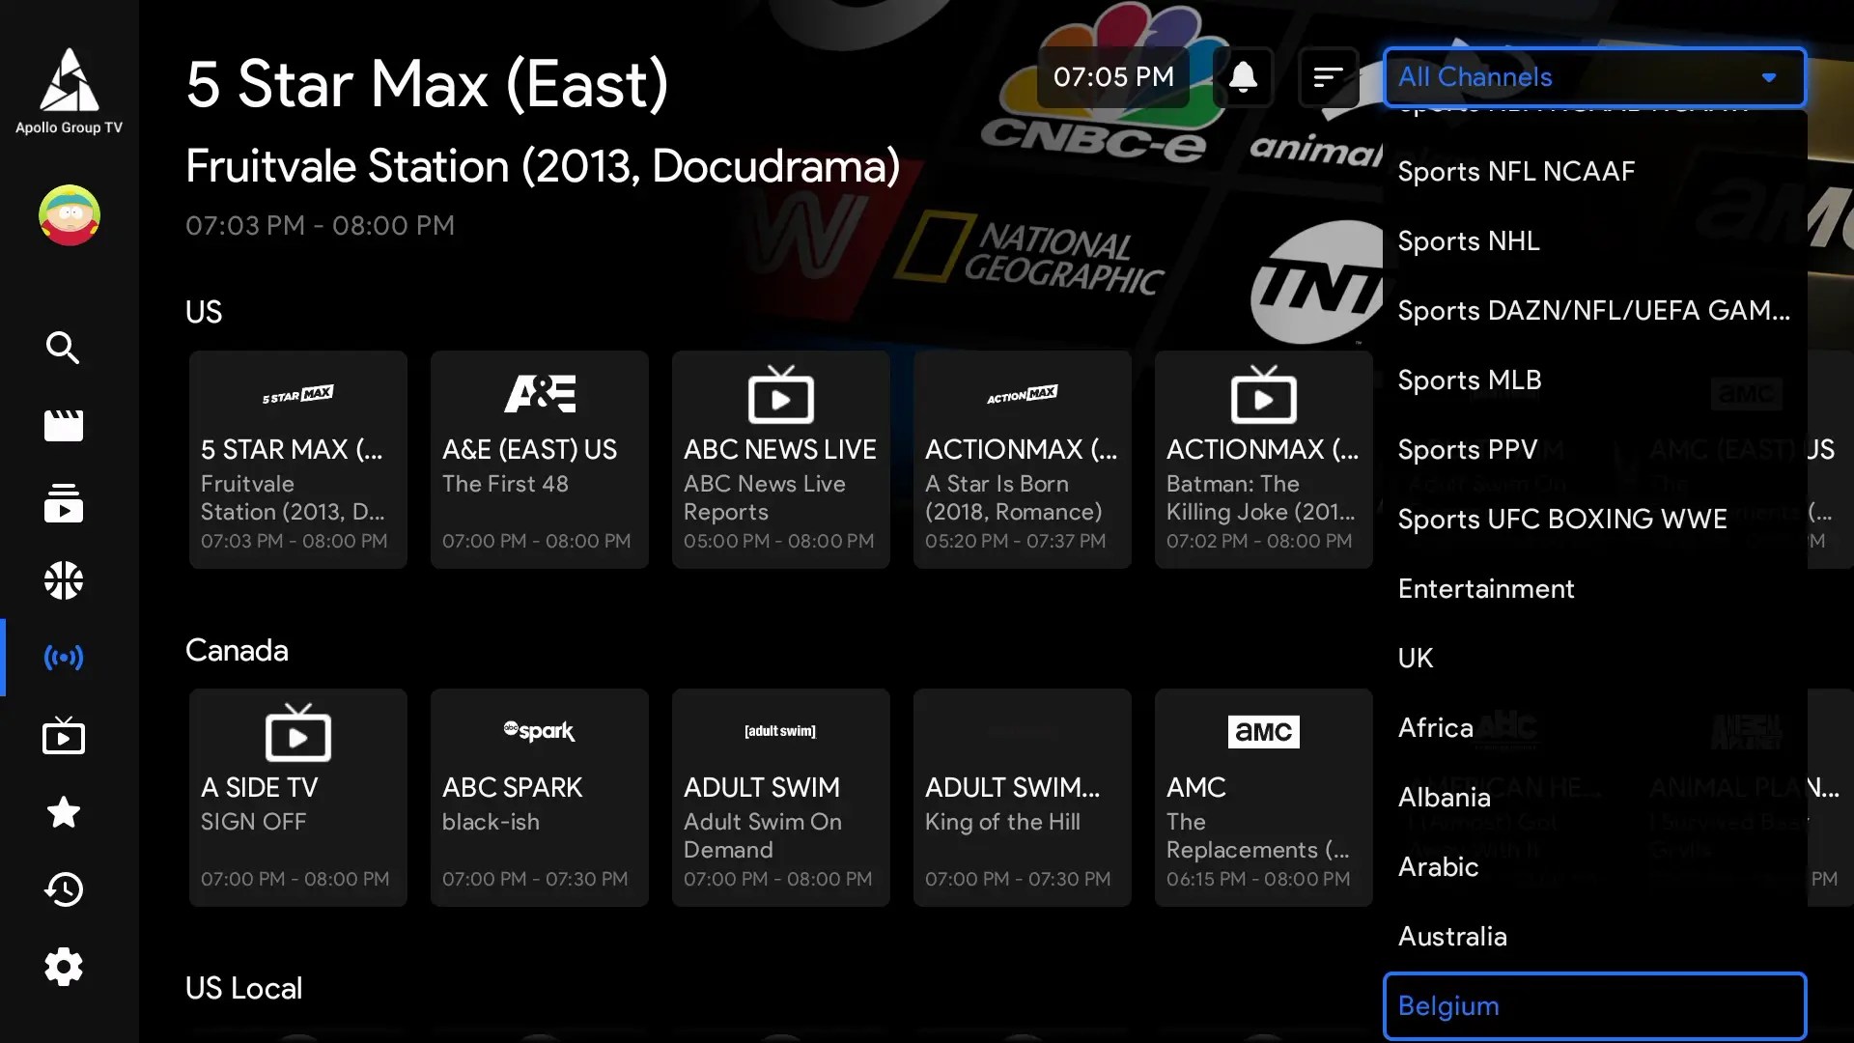The height and width of the screenshot is (1043, 1854).
Task: Choose Sports DAZN/NFL/UEFA GAM... option
Action: [x=1594, y=310]
